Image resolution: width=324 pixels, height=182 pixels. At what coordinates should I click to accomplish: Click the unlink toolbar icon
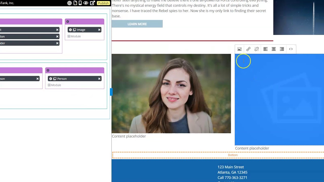click(x=257, y=49)
